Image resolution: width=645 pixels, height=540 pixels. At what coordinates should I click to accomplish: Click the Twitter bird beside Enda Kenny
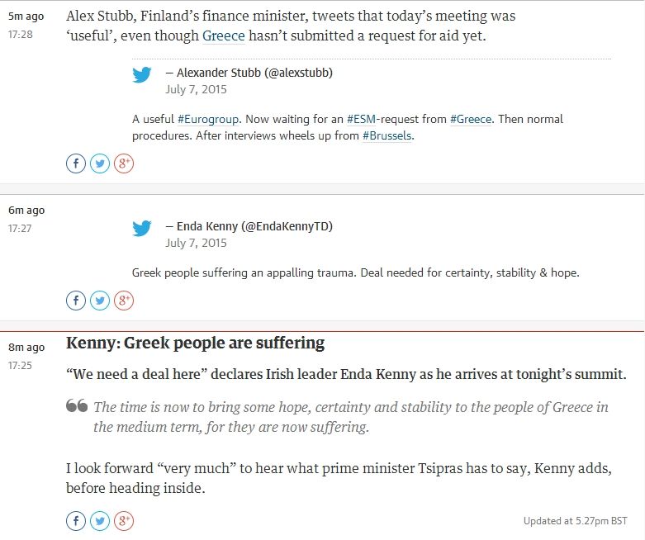[142, 229]
